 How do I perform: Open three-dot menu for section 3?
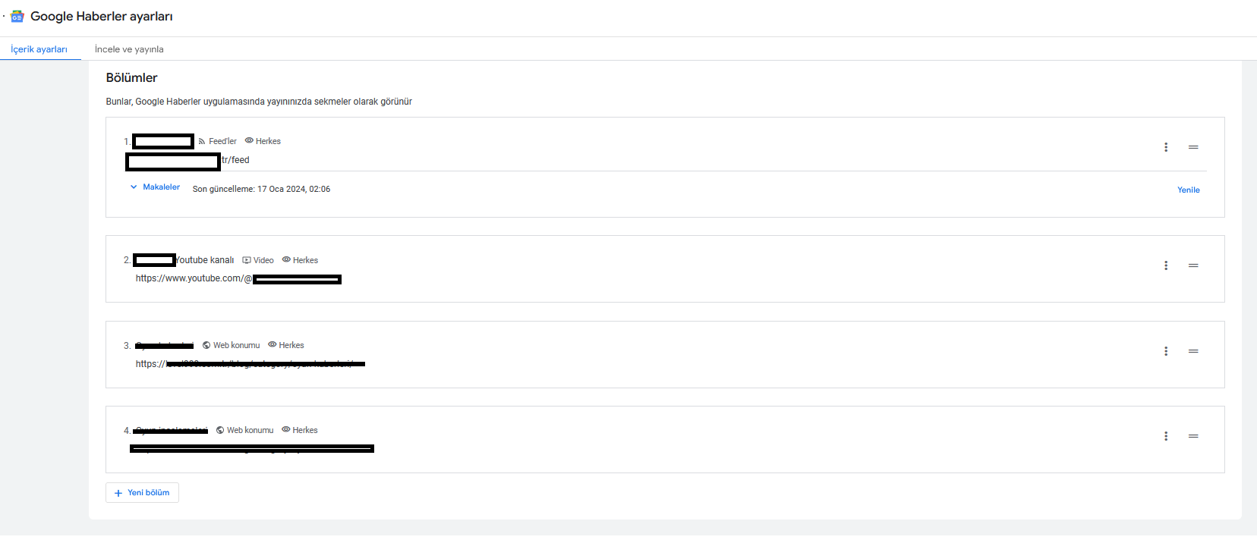pyautogui.click(x=1166, y=351)
